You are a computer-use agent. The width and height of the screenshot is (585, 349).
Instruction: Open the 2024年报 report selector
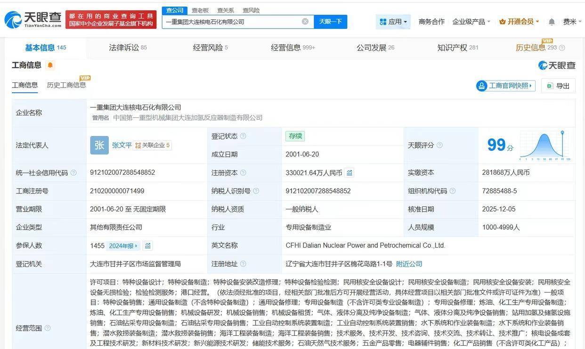coord(123,245)
